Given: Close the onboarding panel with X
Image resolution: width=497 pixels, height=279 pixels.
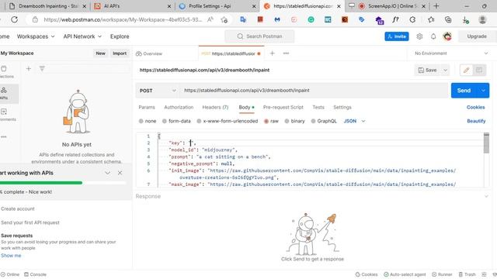Looking at the screenshot, I should 120,173.
